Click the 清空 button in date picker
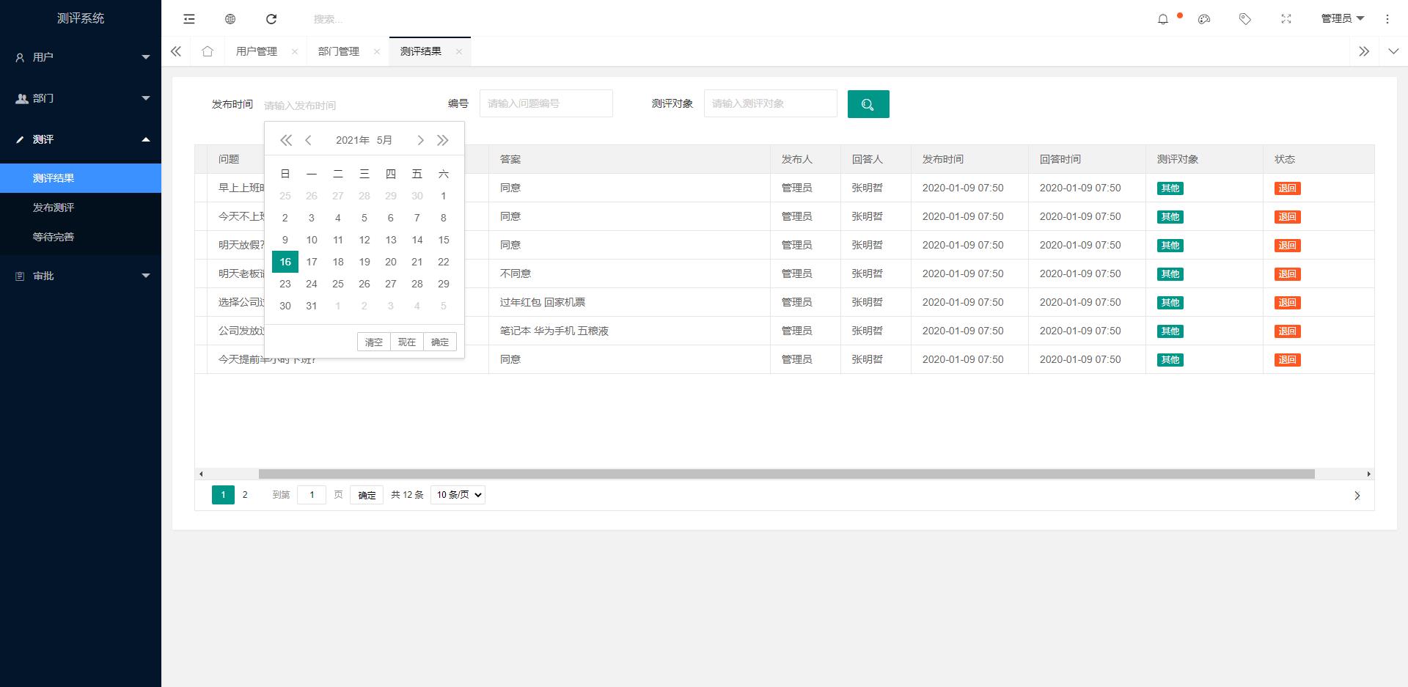The width and height of the screenshot is (1408, 687). (x=374, y=342)
